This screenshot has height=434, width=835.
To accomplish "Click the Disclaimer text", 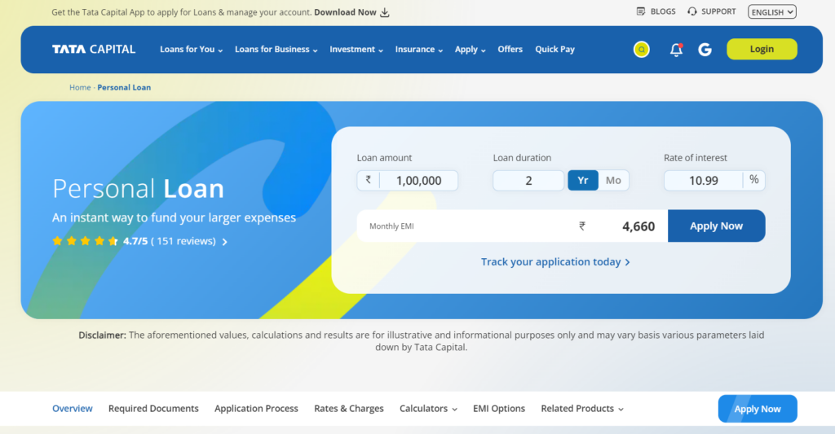I will click(422, 341).
